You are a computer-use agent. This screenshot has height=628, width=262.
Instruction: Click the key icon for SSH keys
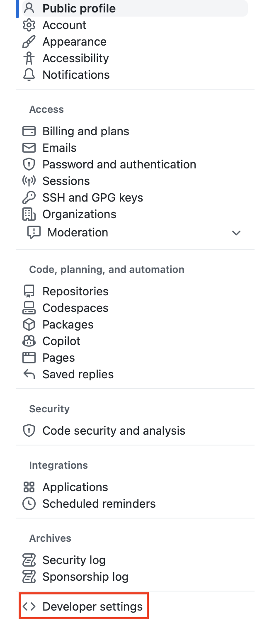29,198
